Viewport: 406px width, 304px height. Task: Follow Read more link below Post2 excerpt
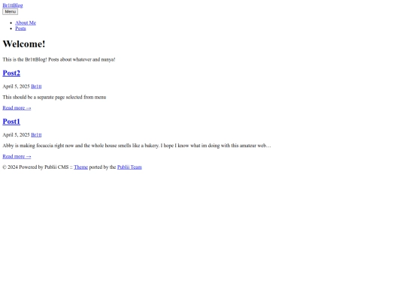pyautogui.click(x=17, y=108)
